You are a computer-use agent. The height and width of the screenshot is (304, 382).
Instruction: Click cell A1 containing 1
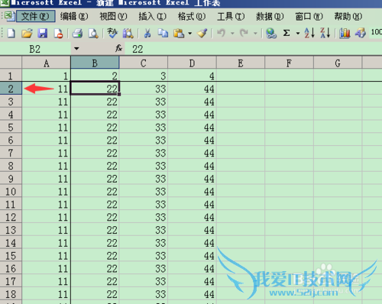click(46, 76)
